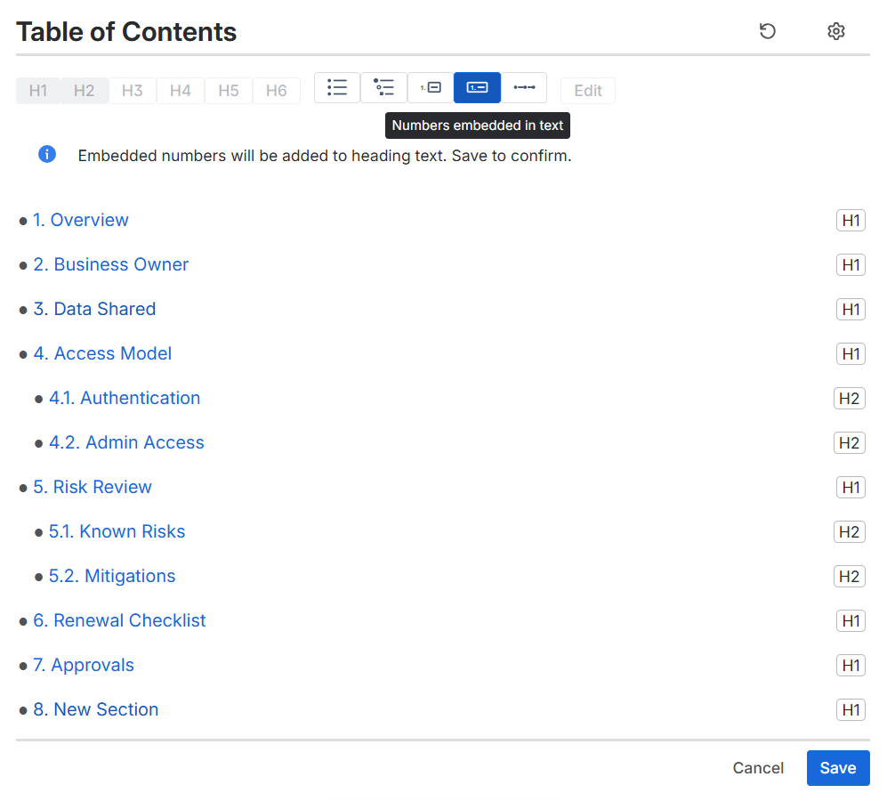The width and height of the screenshot is (887, 801).
Task: Open the 7. Approvals link
Action: pyautogui.click(x=84, y=665)
